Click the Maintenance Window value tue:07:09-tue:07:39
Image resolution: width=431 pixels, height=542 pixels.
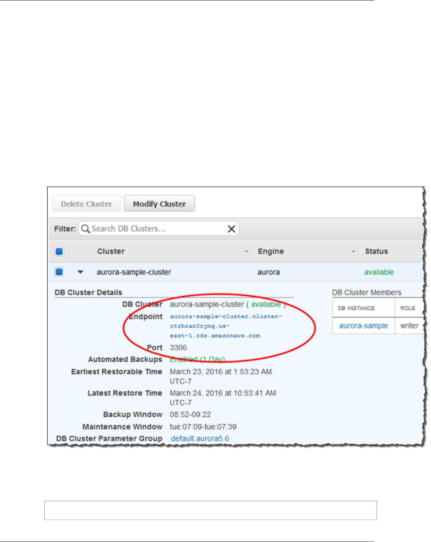tap(203, 427)
